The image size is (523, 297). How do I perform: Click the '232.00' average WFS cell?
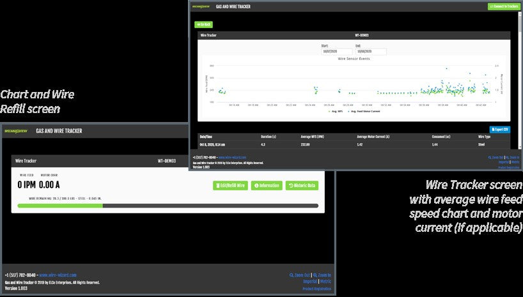[x=305, y=144]
